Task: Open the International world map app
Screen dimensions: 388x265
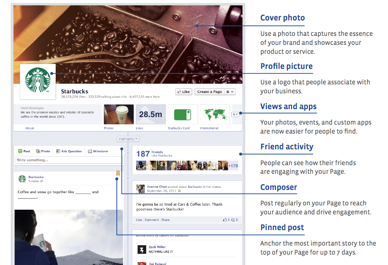Action: pyautogui.click(x=215, y=114)
